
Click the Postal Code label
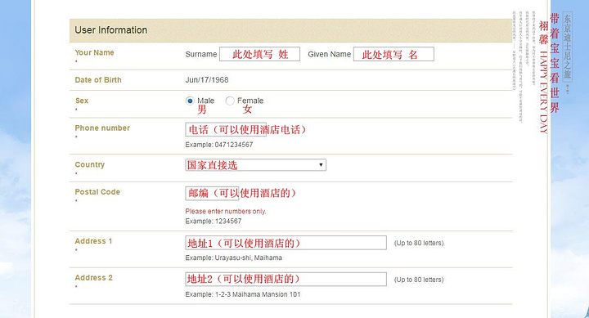[x=97, y=192]
